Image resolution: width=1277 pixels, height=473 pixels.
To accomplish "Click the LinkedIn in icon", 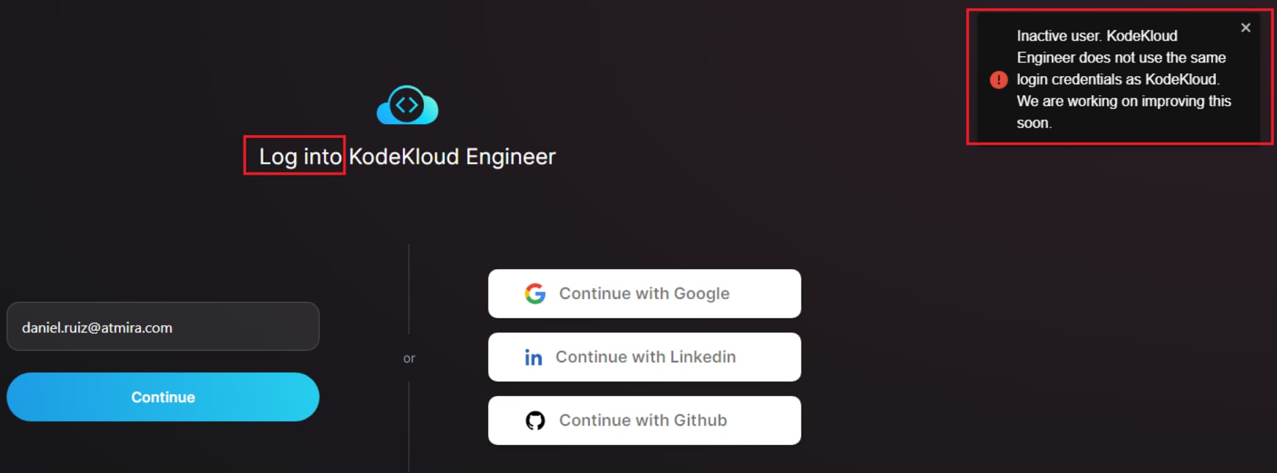I will point(533,357).
